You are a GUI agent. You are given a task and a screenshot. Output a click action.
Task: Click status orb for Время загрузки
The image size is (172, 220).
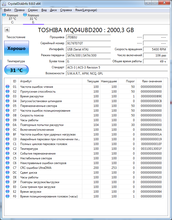[x=7, y=191]
